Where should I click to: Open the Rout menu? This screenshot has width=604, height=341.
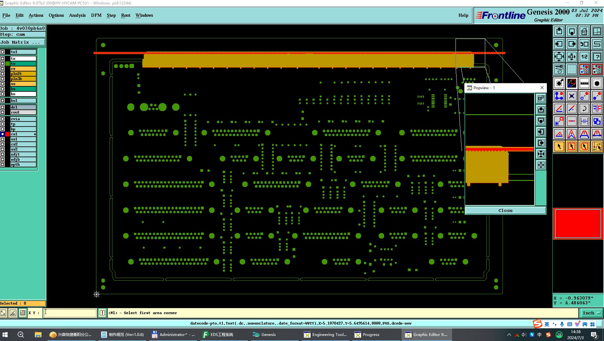coord(126,15)
